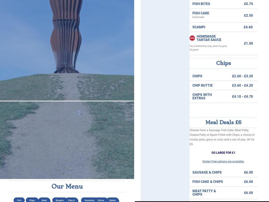Open the Meal category pill
This screenshot has width=269, height=202.
pyautogui.click(x=44, y=200)
